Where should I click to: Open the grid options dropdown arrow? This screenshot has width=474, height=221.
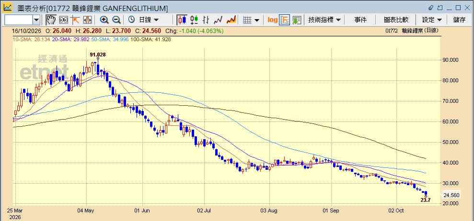pyautogui.click(x=257, y=20)
